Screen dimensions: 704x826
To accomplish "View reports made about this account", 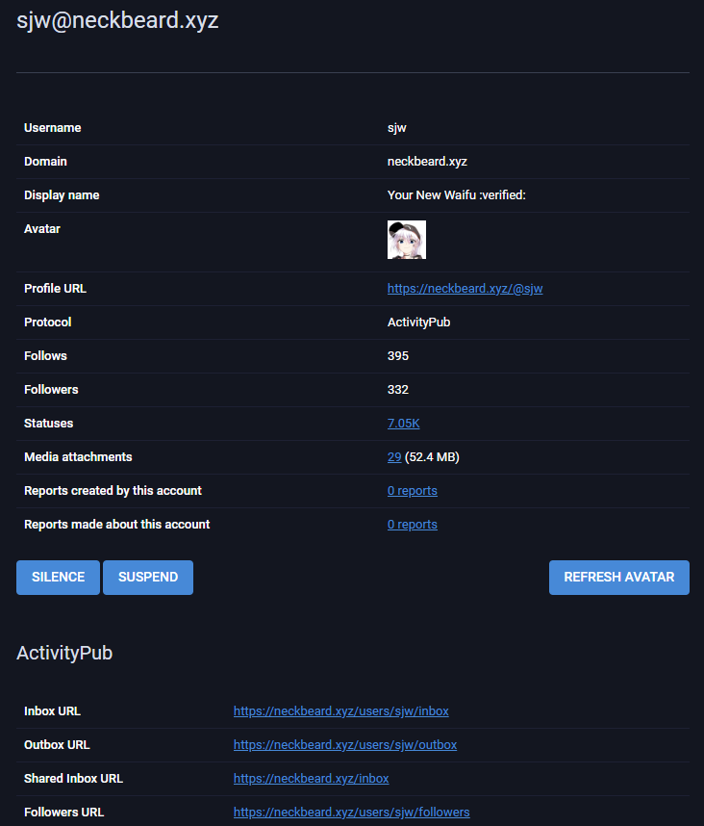I will [x=412, y=525].
